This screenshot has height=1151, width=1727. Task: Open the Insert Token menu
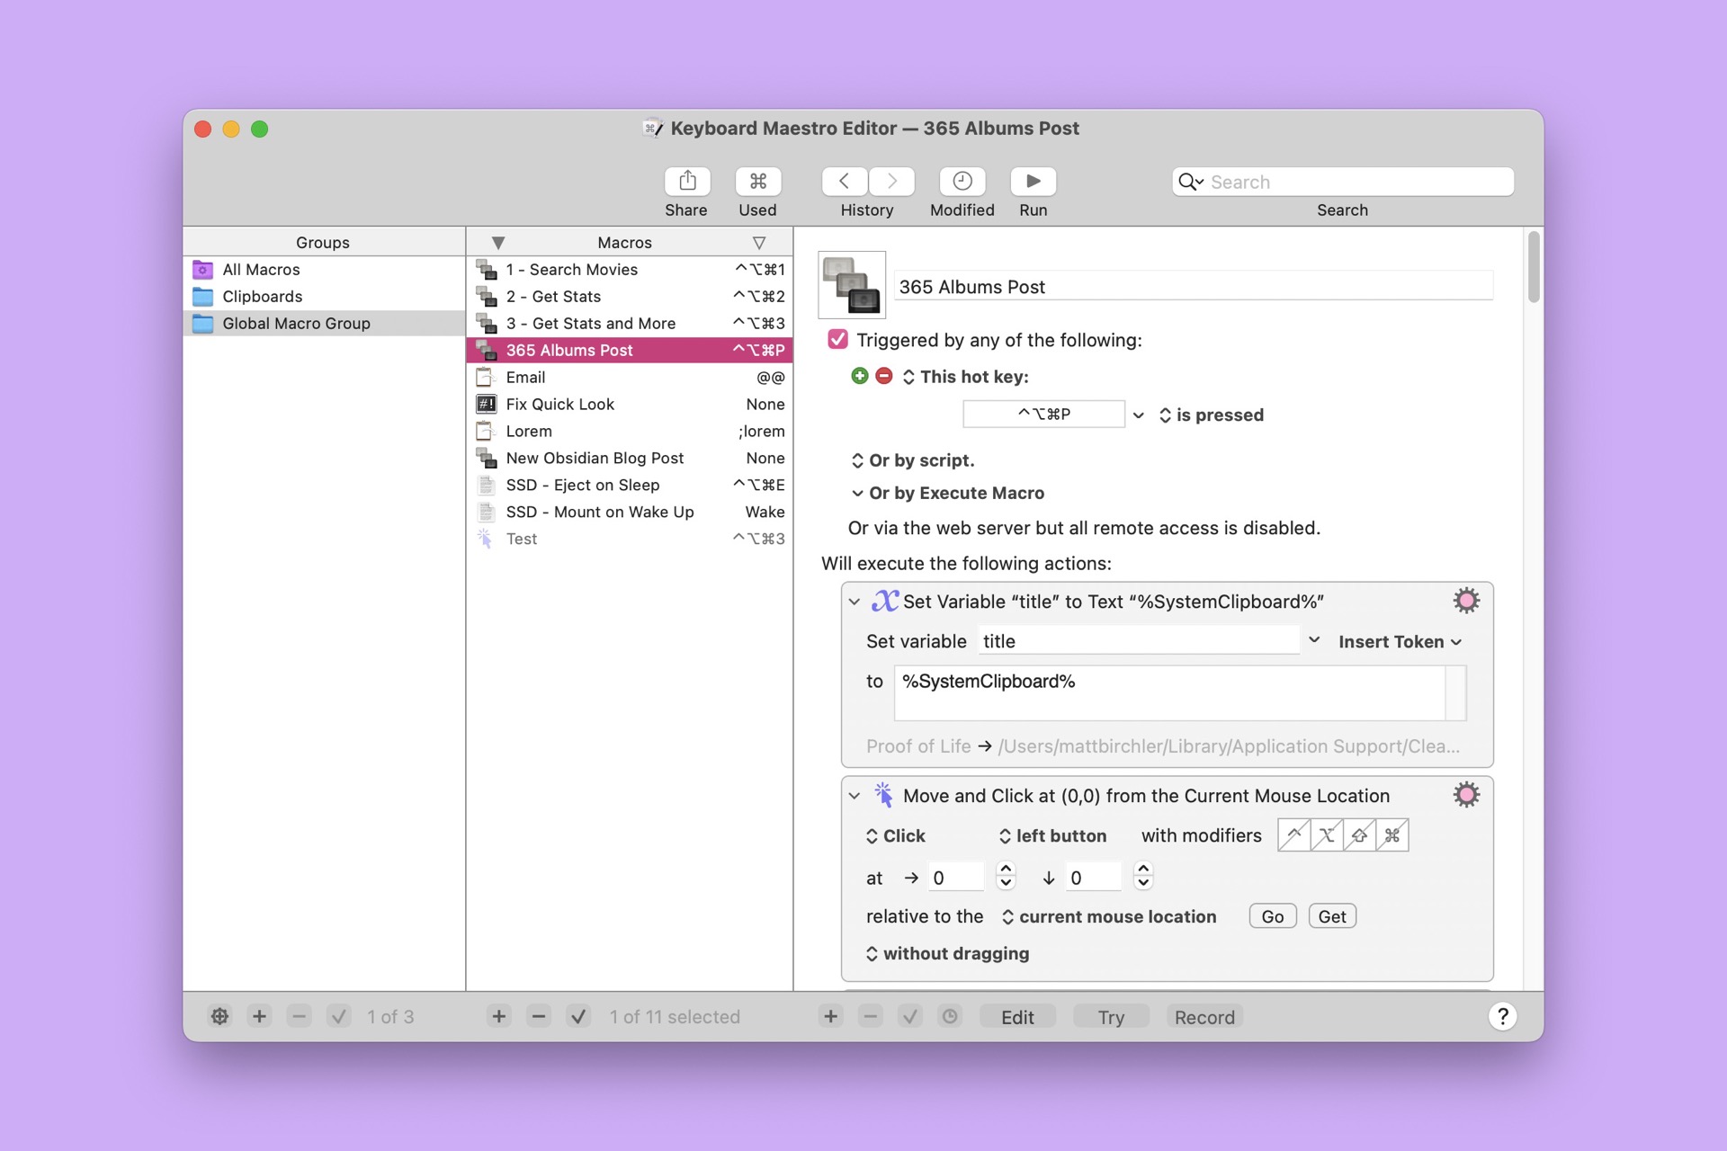pos(1400,641)
